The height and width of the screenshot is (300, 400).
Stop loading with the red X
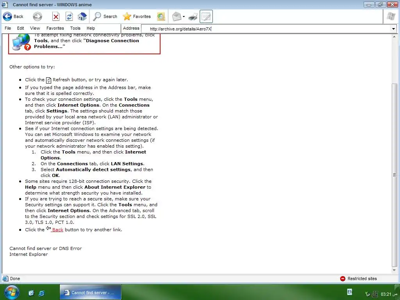point(56,16)
